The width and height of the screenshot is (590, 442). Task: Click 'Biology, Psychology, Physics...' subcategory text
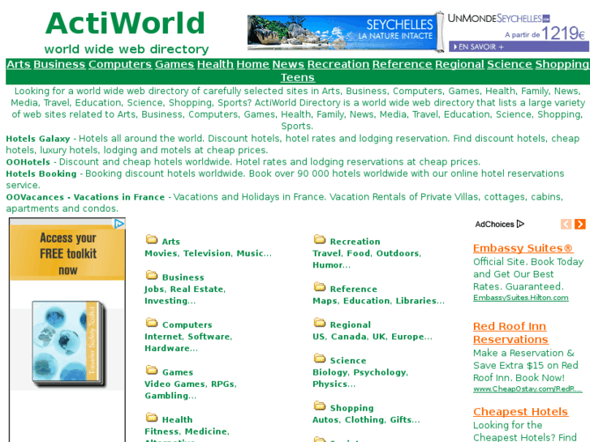click(360, 378)
